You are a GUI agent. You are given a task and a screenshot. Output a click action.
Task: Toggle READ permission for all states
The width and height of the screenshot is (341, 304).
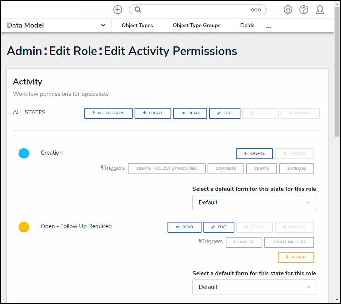coord(190,113)
